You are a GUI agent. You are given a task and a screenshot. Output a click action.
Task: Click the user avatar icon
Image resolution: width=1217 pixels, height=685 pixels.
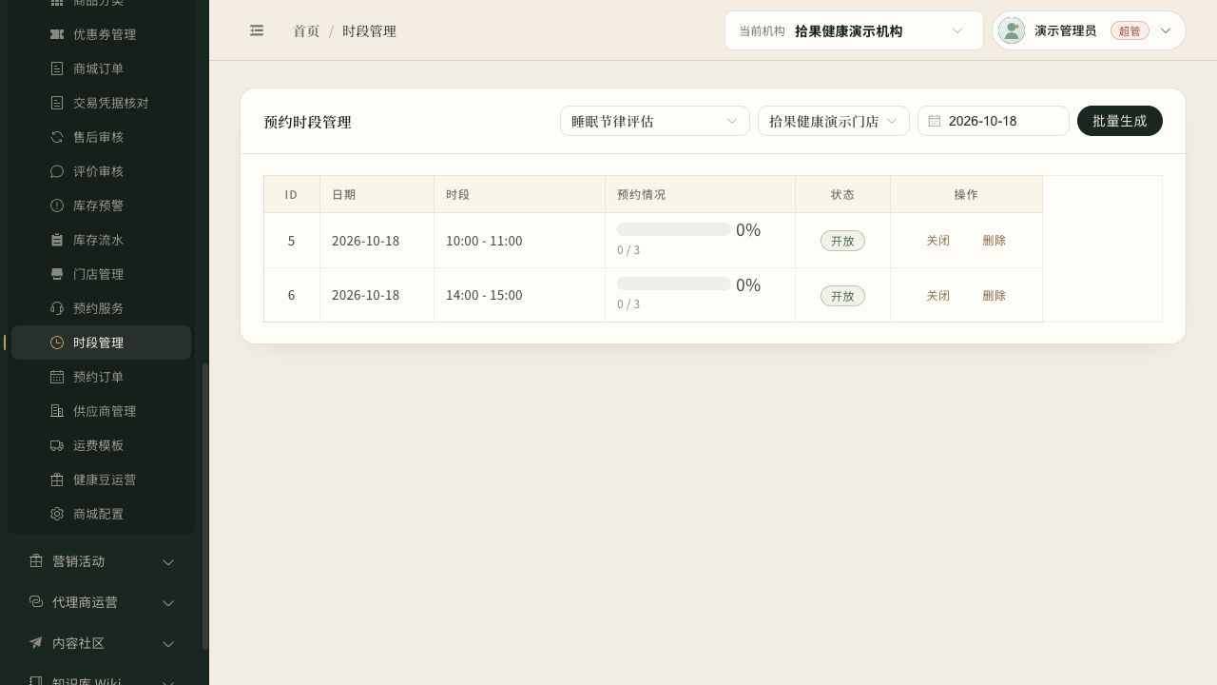(x=1012, y=30)
